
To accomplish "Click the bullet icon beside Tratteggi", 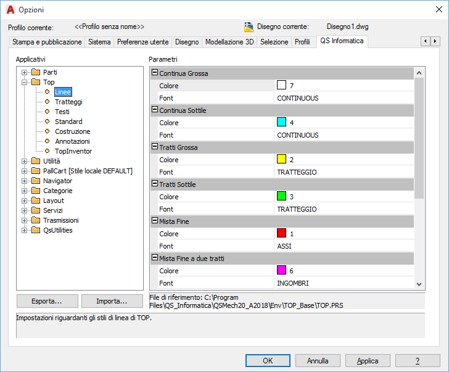I will [47, 102].
